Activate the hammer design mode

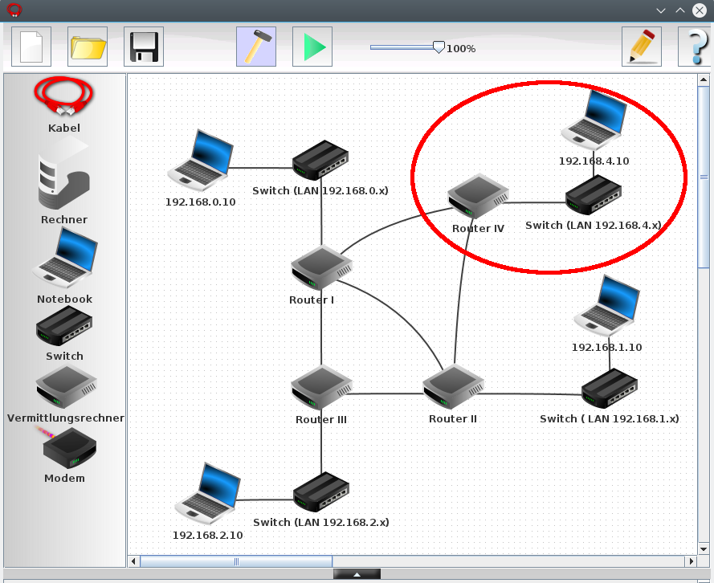click(256, 47)
